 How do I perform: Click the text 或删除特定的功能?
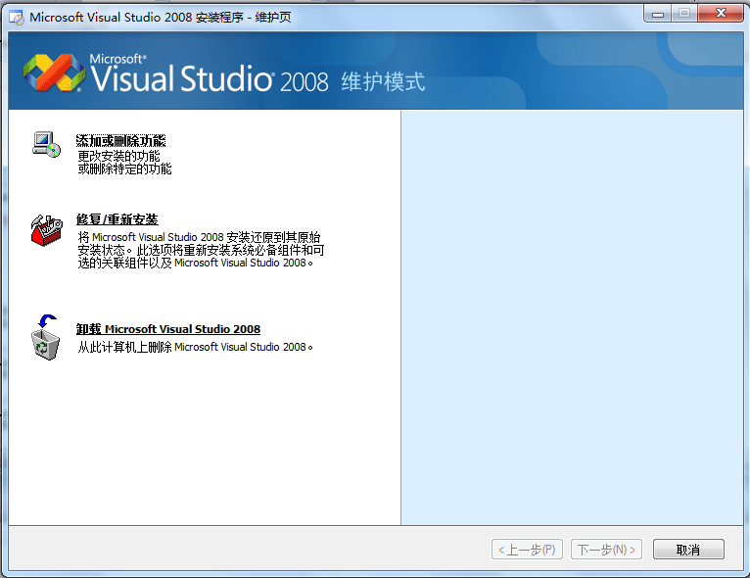pos(125,169)
